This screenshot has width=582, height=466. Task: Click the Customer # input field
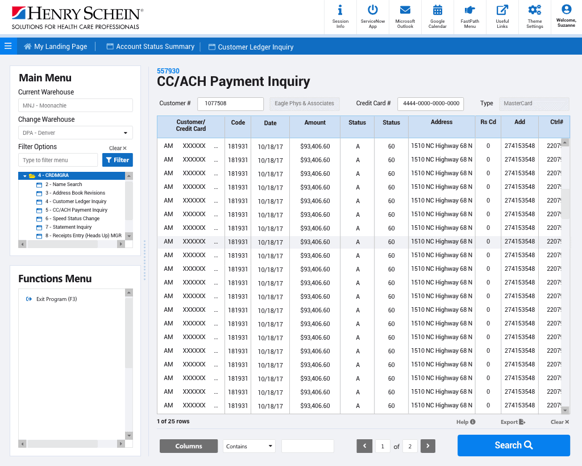coord(231,104)
